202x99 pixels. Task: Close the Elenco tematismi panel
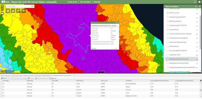pyautogui.click(x=200, y=6)
